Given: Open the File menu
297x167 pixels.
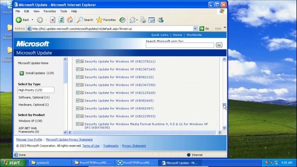Looking at the screenshot, I should (18, 11).
